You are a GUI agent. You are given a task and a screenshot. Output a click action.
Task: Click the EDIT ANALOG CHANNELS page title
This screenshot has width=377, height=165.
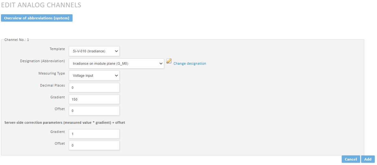click(x=41, y=5)
